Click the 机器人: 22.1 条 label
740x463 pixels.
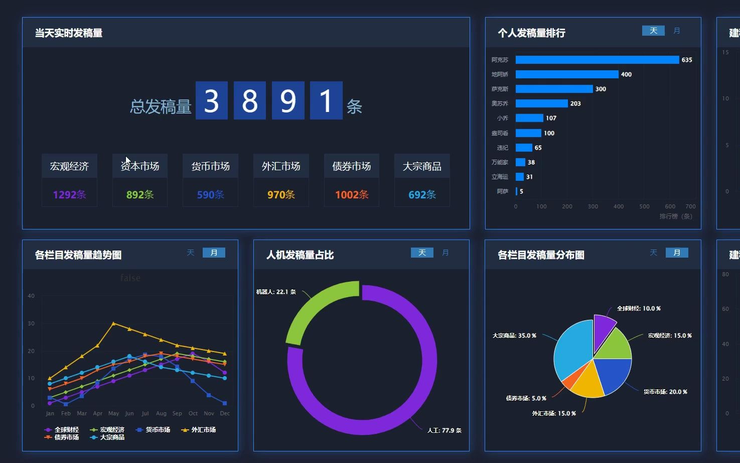click(x=276, y=292)
